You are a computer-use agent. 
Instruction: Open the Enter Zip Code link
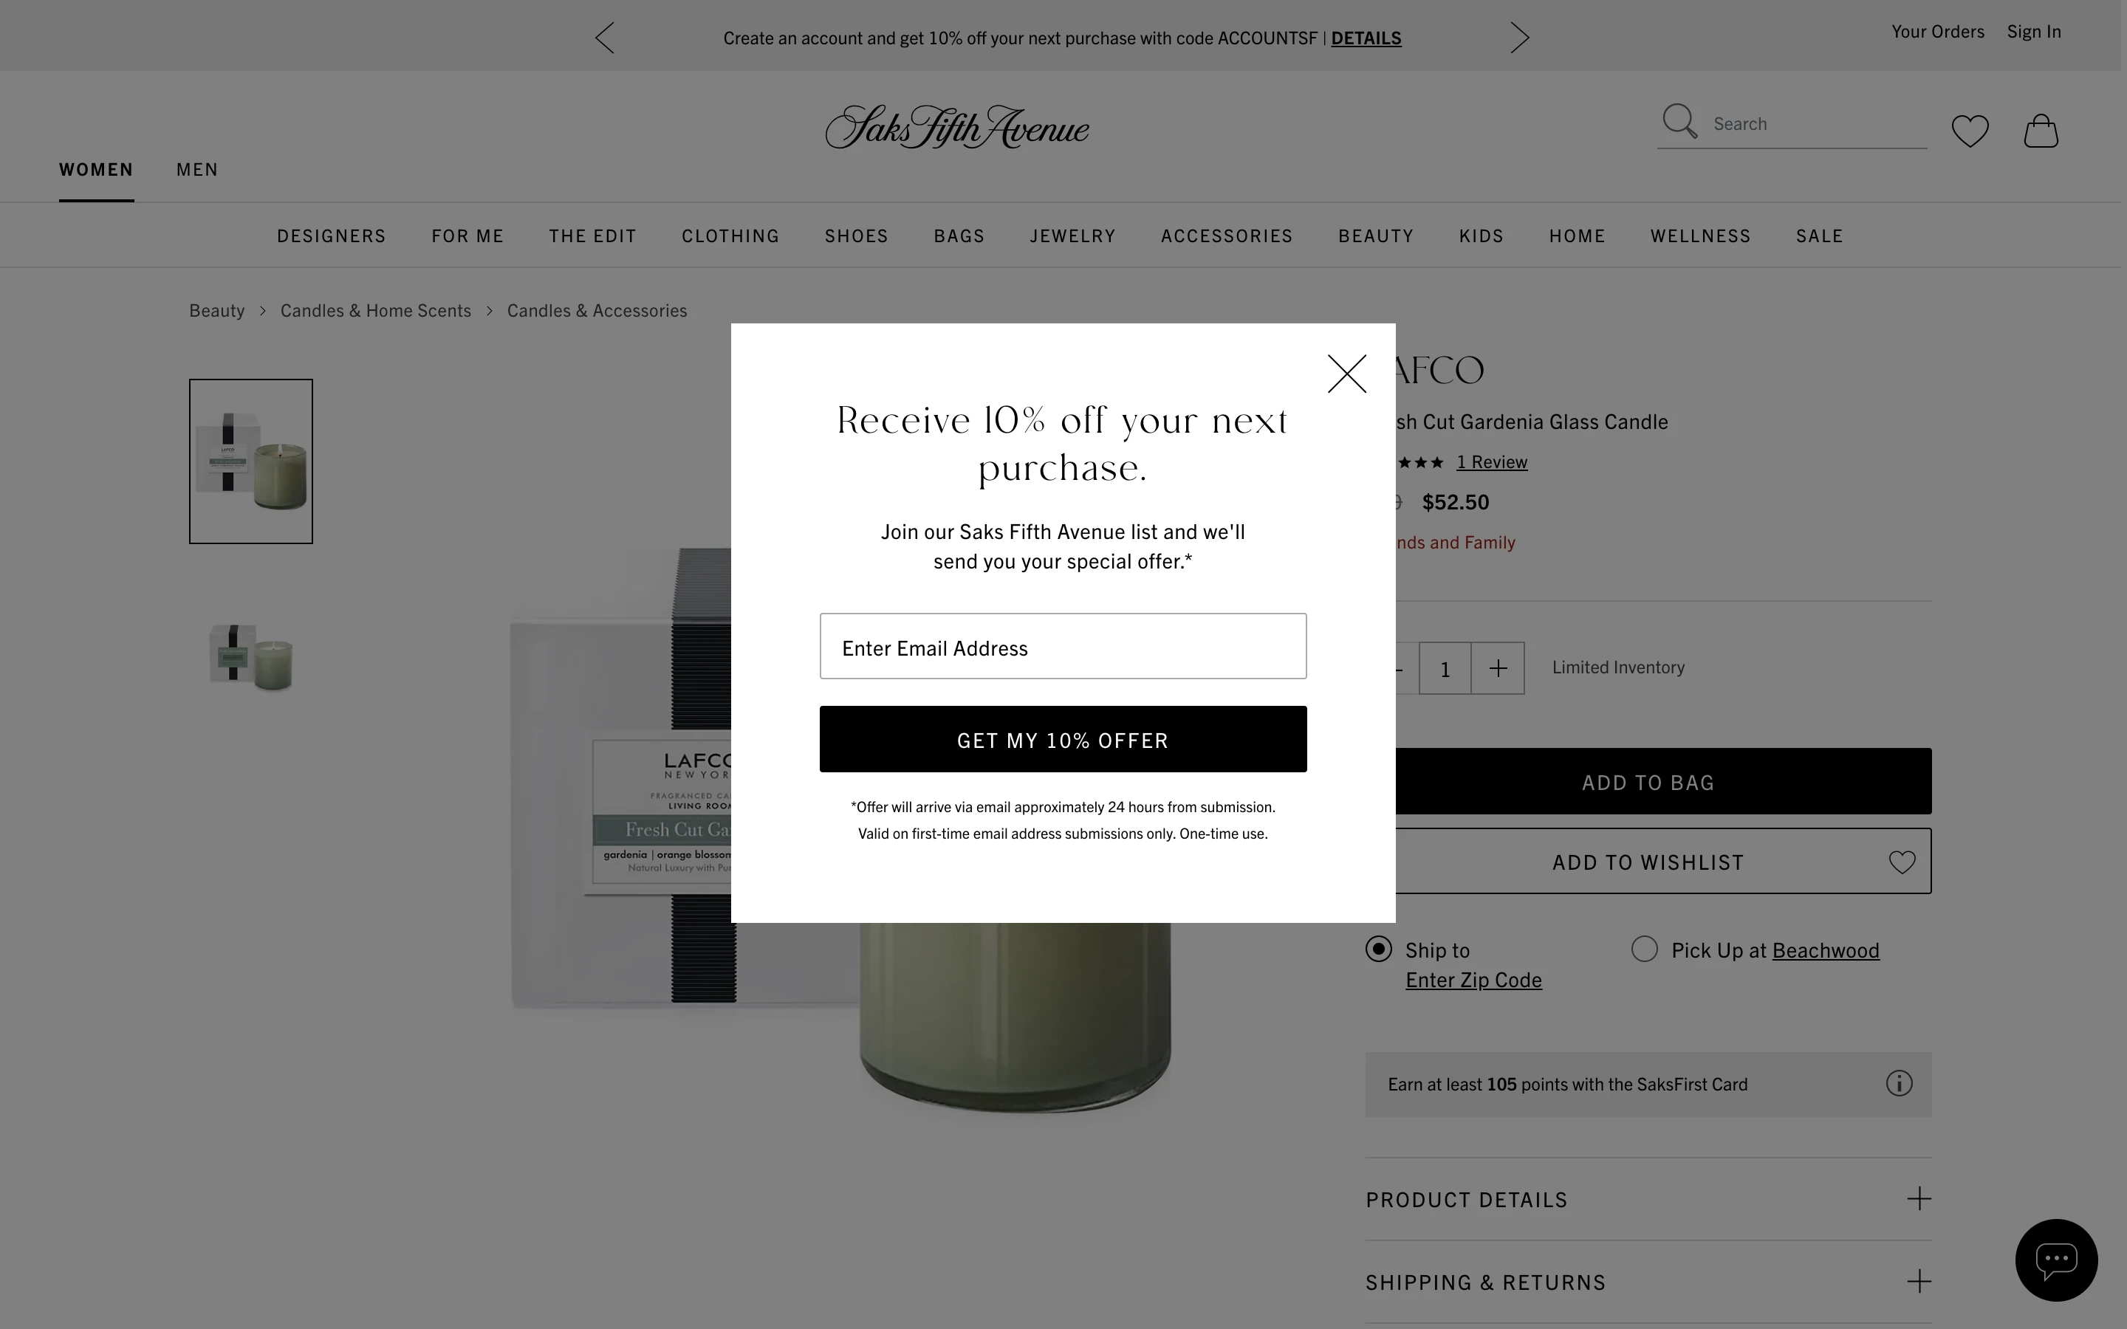click(1473, 979)
